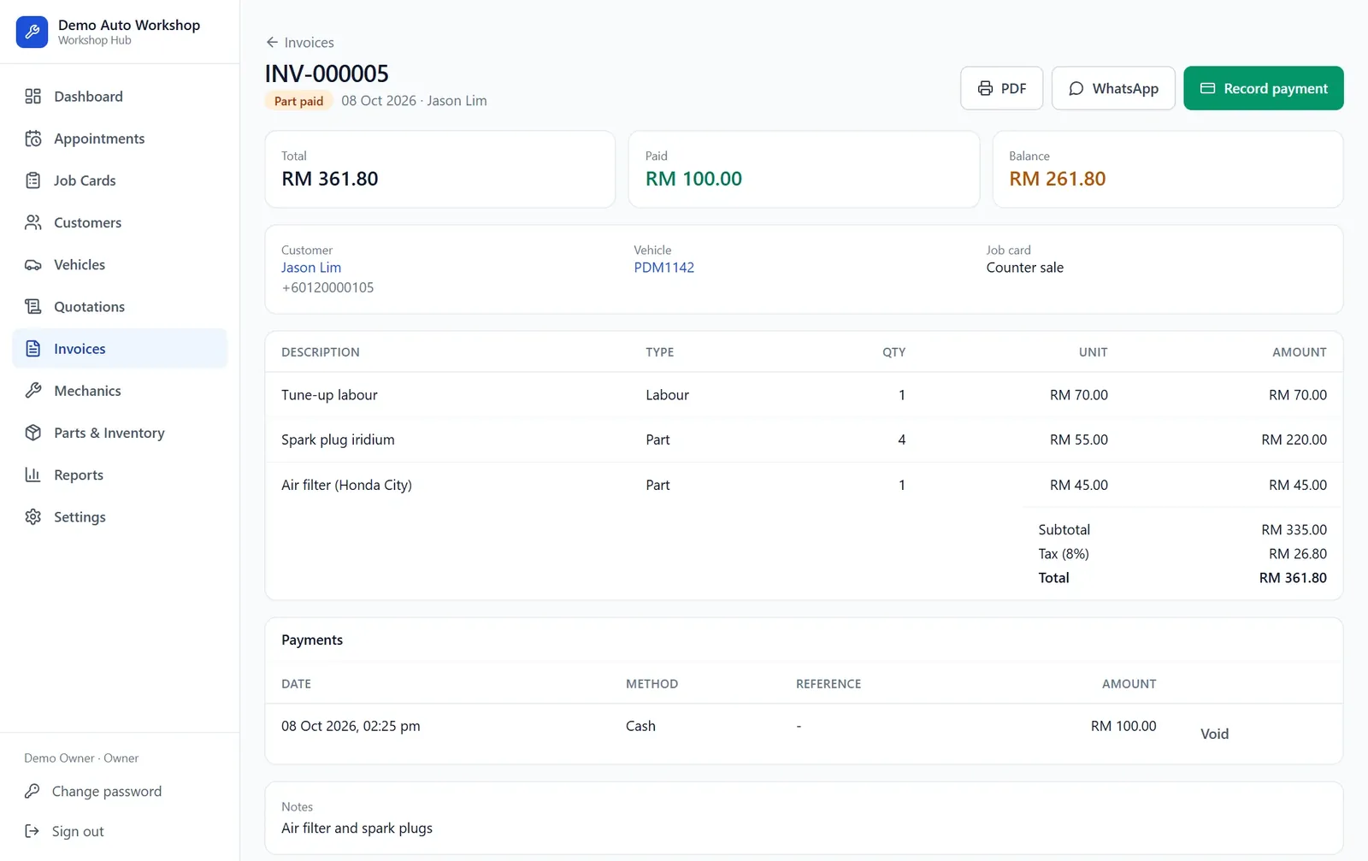Click the Quotations scroll icon

(33, 307)
